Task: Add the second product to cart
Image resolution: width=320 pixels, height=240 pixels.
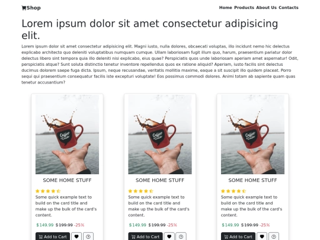Action: [146, 236]
